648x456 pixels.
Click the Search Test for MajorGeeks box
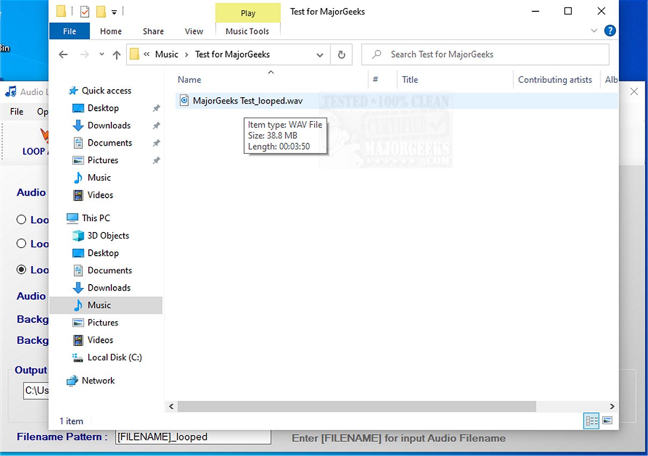click(485, 54)
